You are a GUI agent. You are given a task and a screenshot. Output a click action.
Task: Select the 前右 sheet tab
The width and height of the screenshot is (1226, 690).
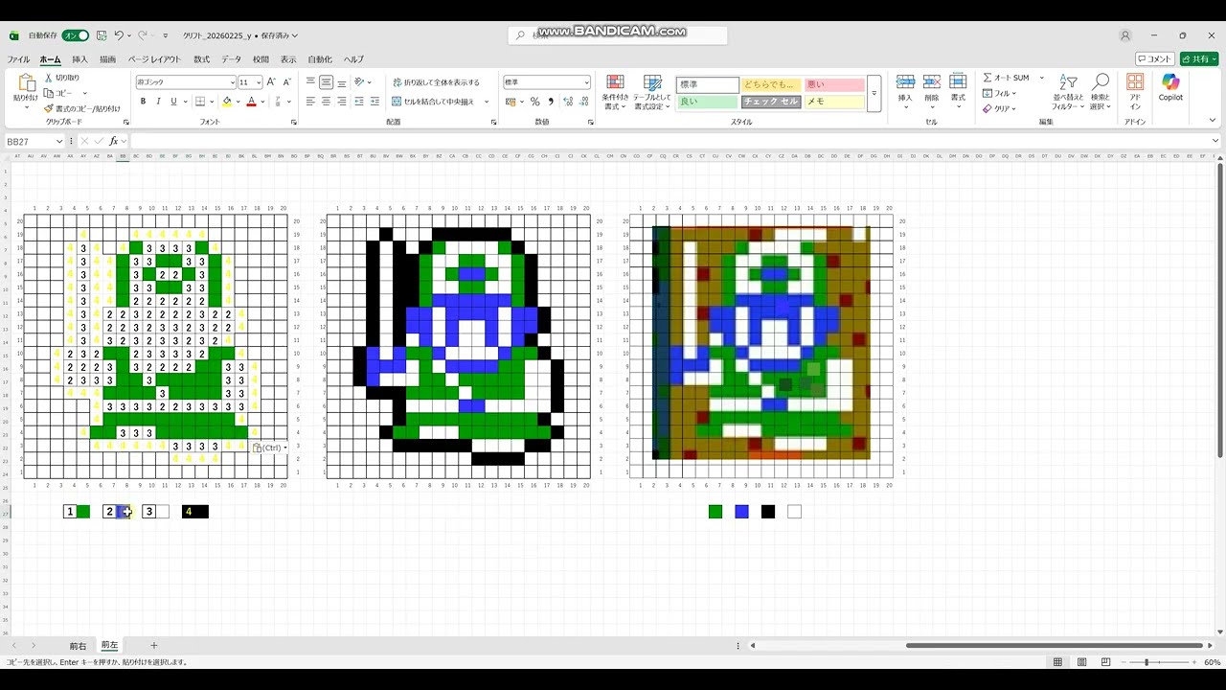tap(78, 646)
